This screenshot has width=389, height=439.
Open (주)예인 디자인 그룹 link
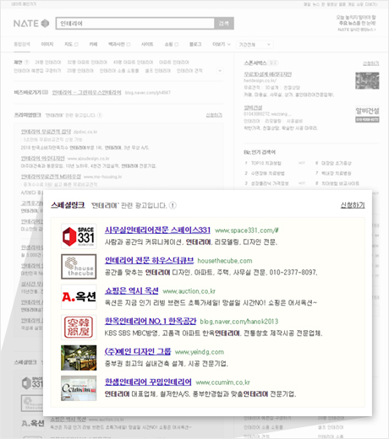click(138, 352)
